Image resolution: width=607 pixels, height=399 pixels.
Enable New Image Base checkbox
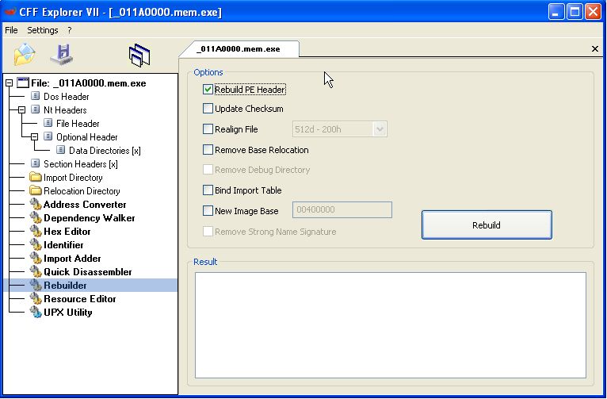point(208,210)
